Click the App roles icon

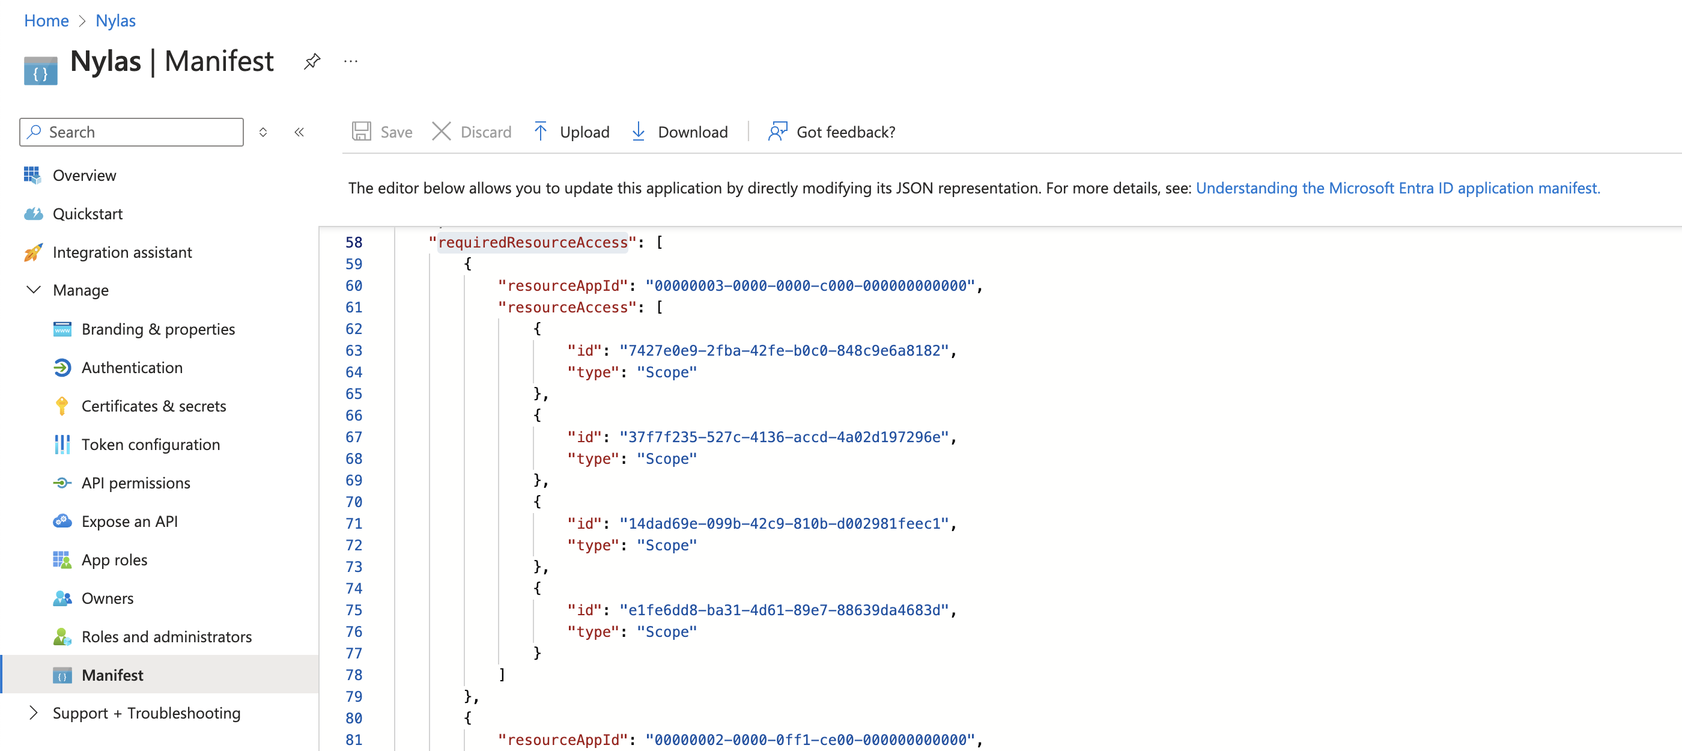62,559
